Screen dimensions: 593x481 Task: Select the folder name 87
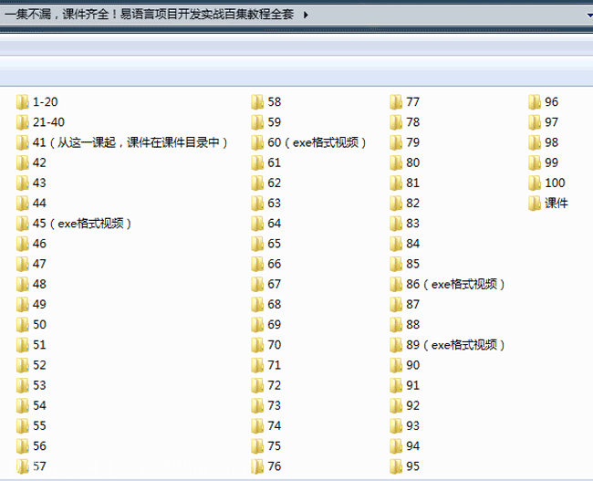click(x=413, y=304)
